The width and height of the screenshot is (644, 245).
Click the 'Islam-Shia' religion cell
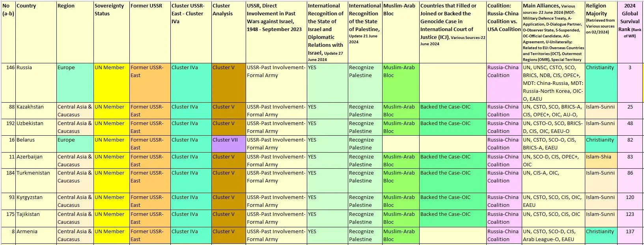click(601, 160)
